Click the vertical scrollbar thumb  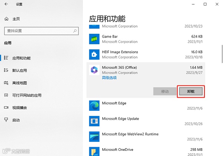222,54
